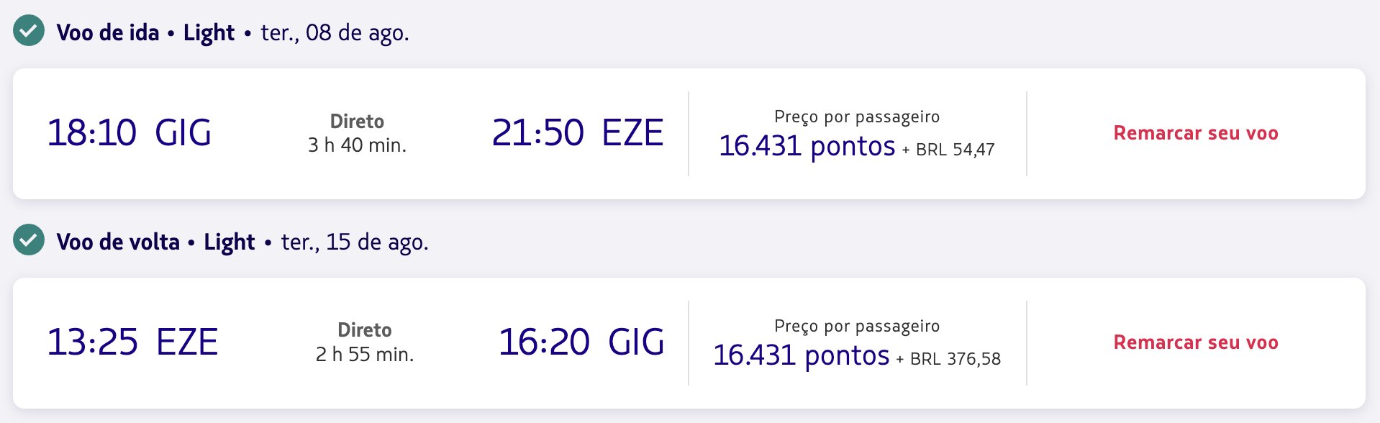
Task: Click the 21:50 EZE arrival time
Action: (578, 133)
